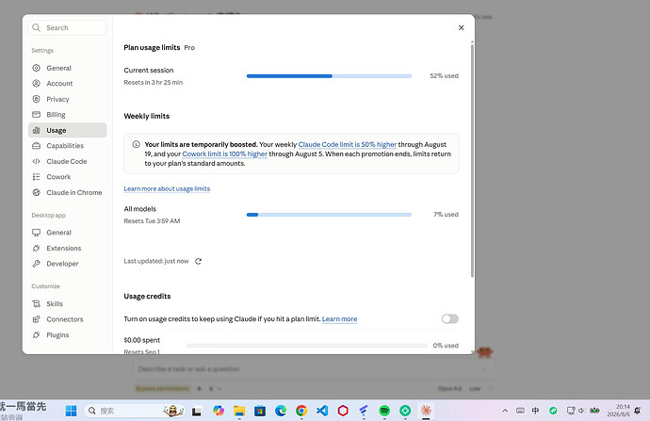Launch Microsoft Edge from the taskbar
The height and width of the screenshot is (421, 650).
281,411
